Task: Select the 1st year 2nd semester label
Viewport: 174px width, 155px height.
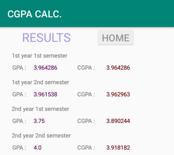Action: [x=40, y=83]
